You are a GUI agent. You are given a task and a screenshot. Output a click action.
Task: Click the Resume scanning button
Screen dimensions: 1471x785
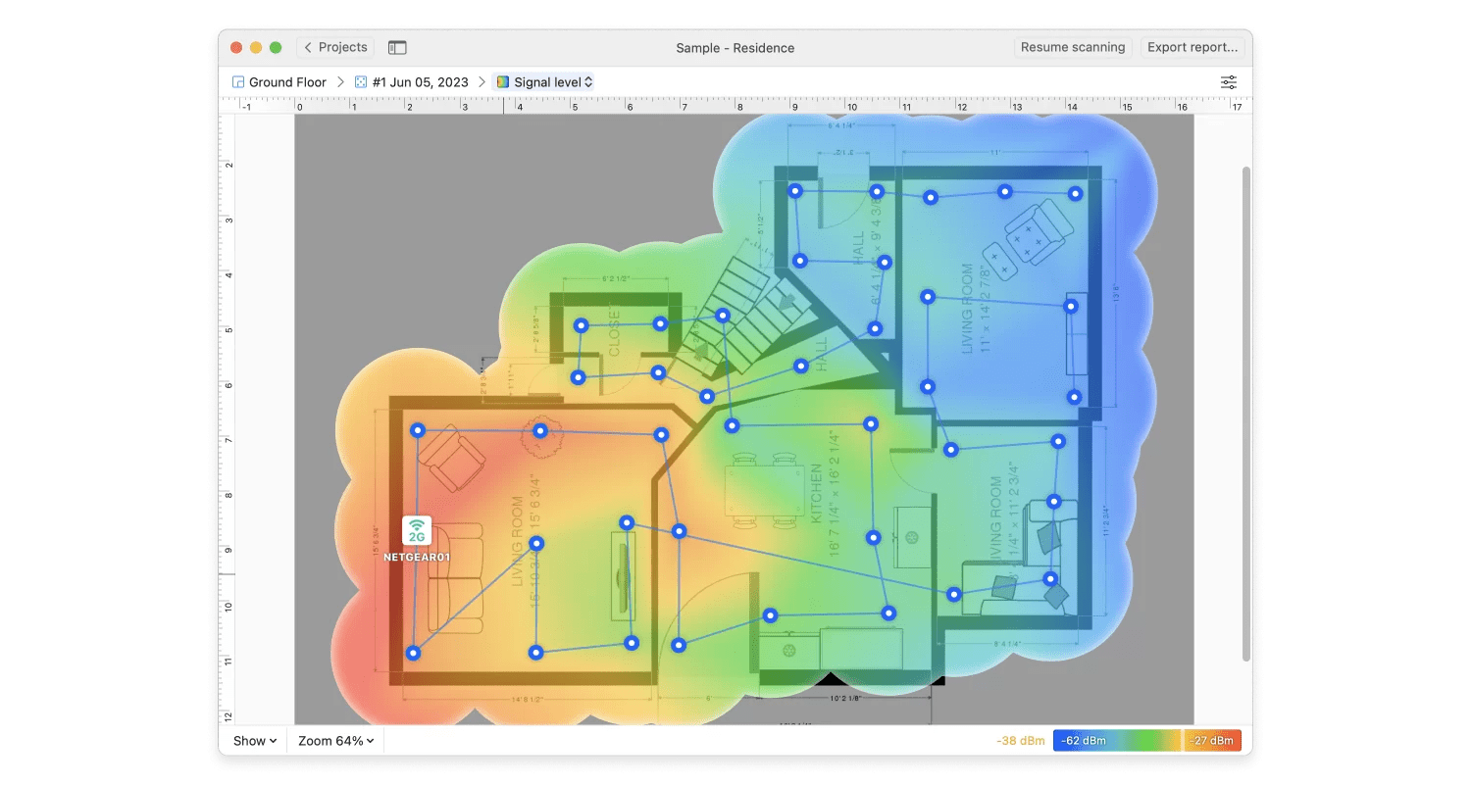(x=1072, y=46)
